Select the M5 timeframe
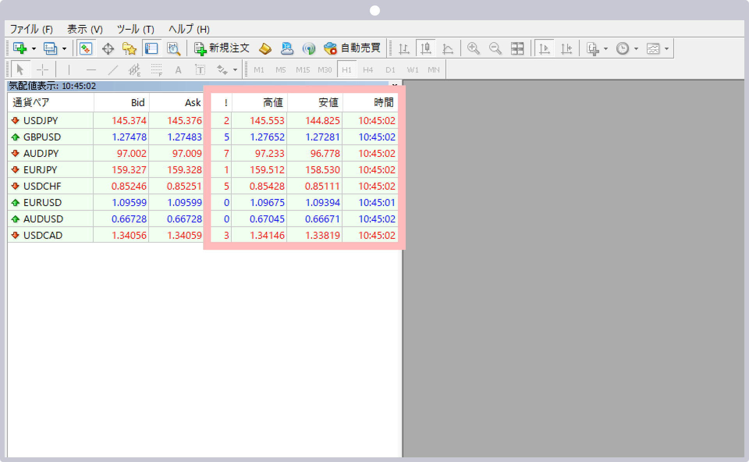Screen dimensions: 749x462 280,70
